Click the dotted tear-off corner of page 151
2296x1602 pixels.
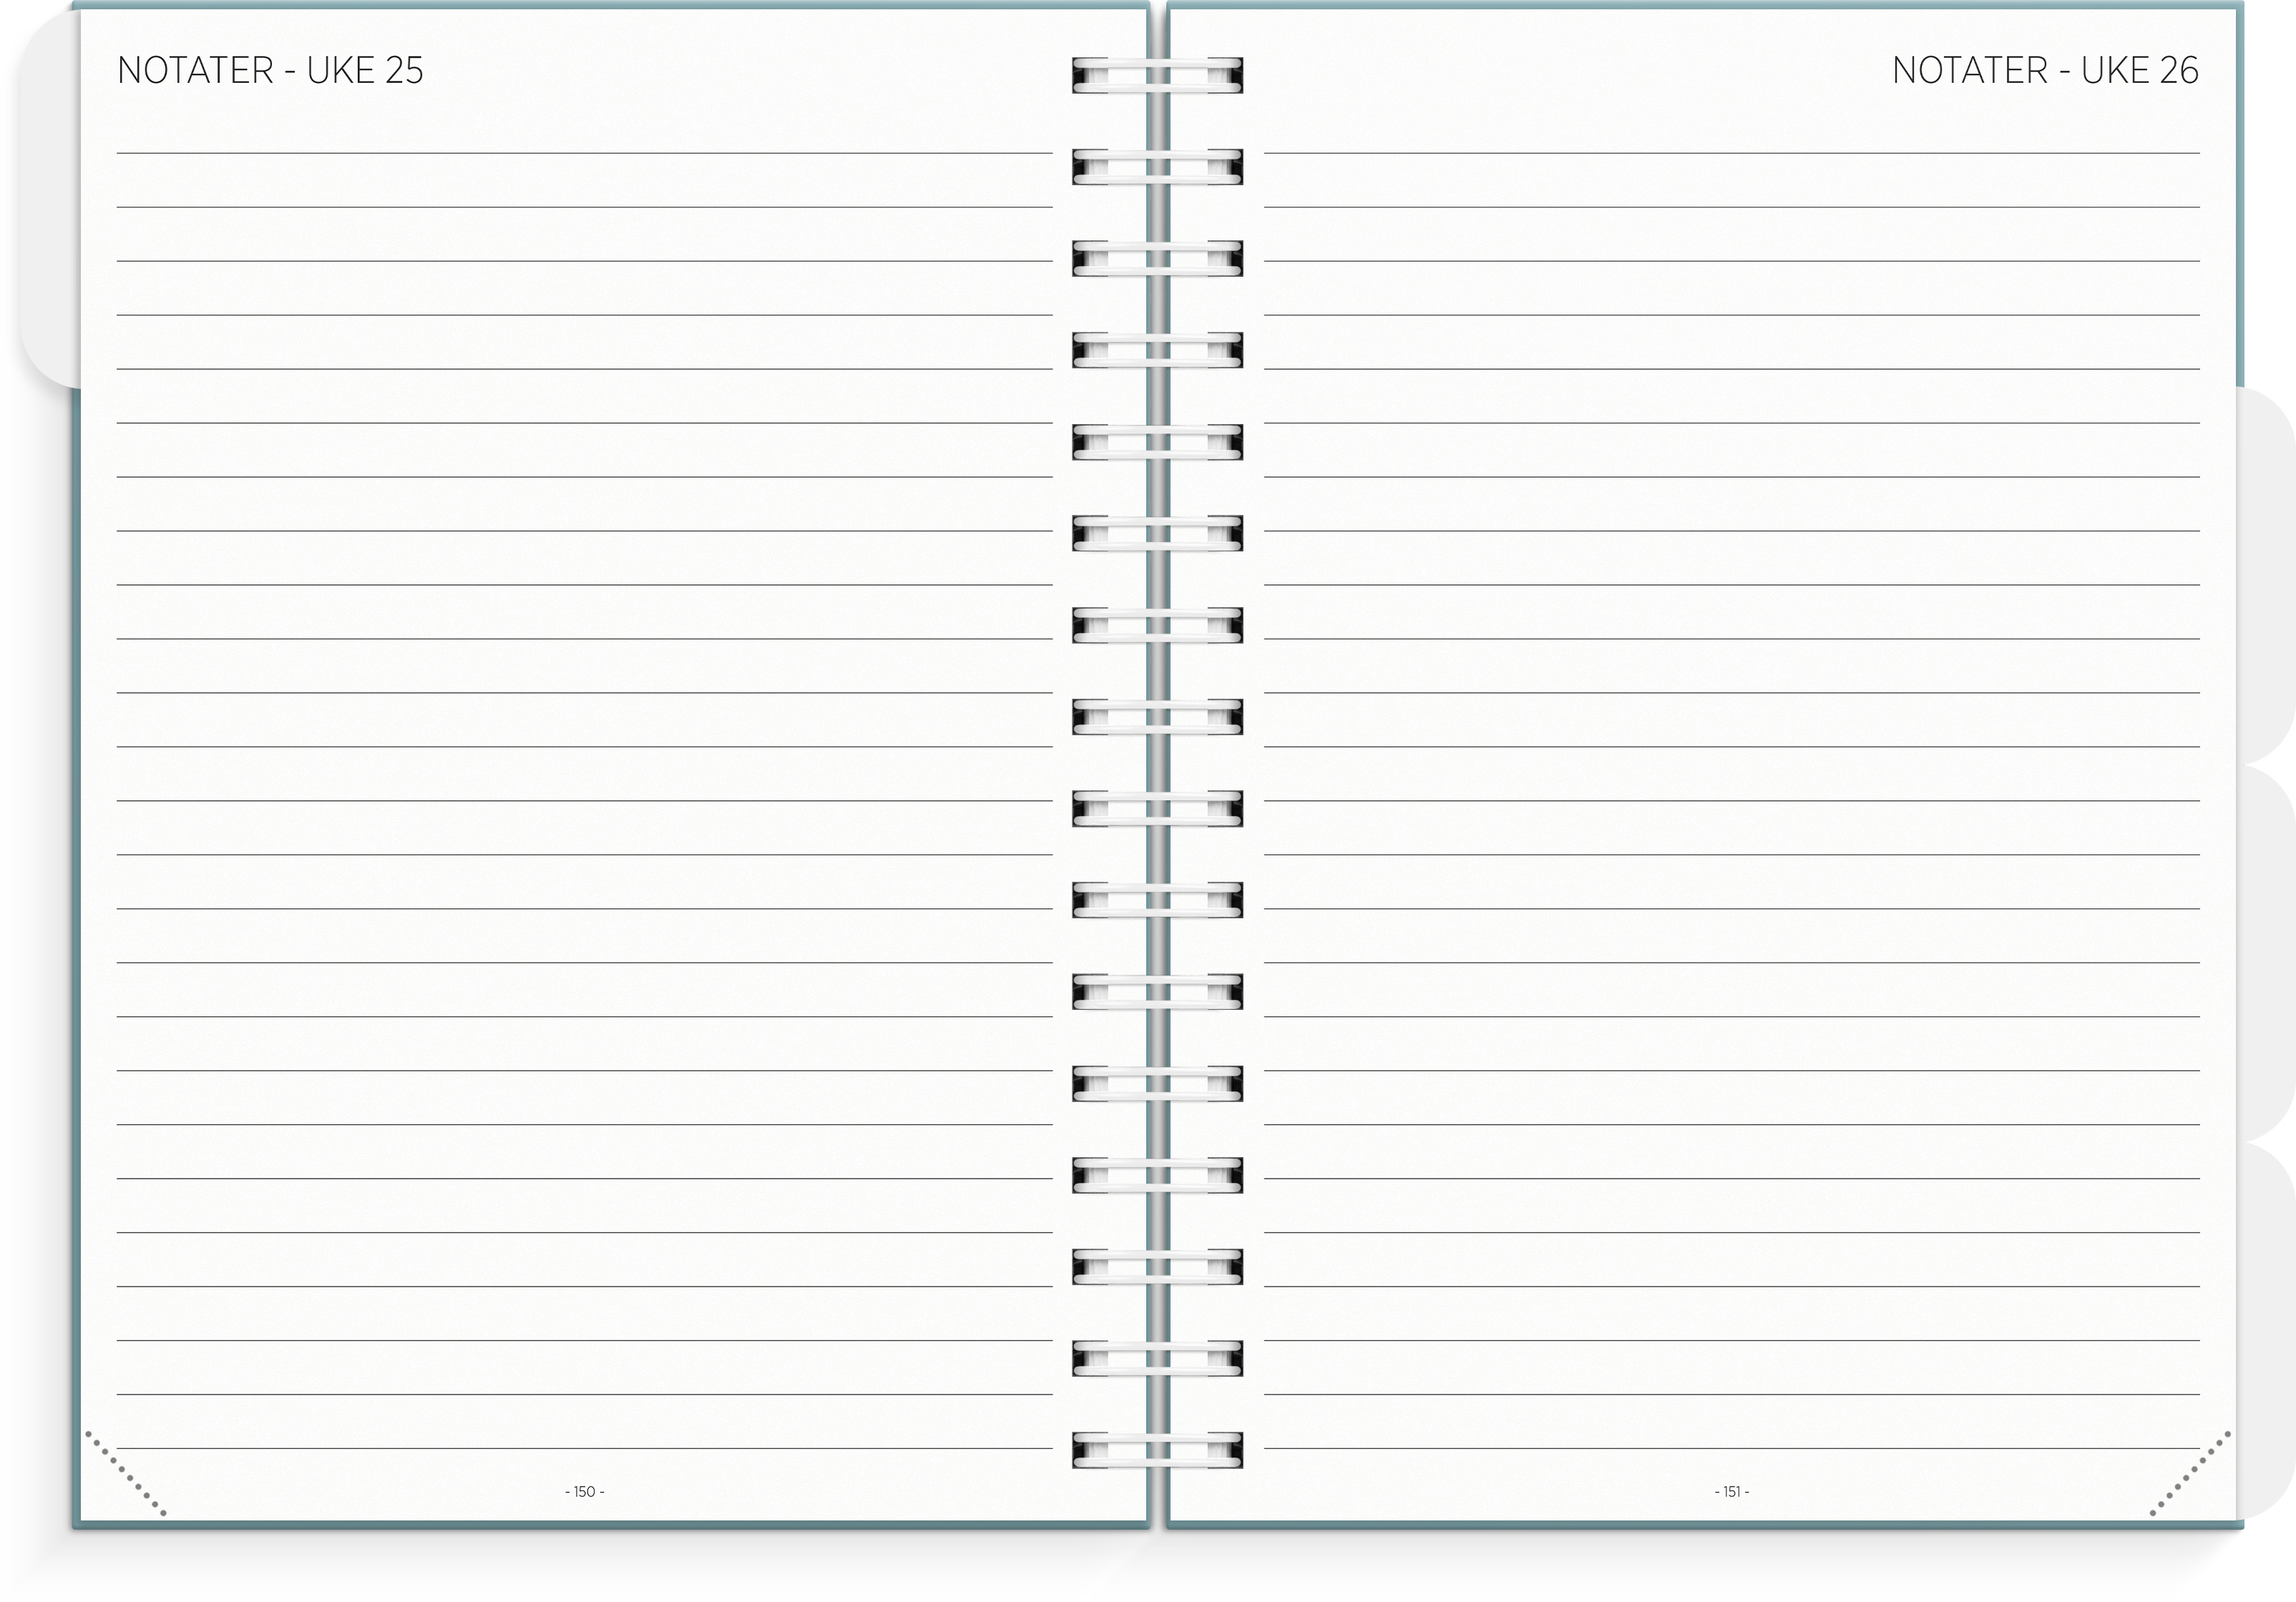2190,1474
